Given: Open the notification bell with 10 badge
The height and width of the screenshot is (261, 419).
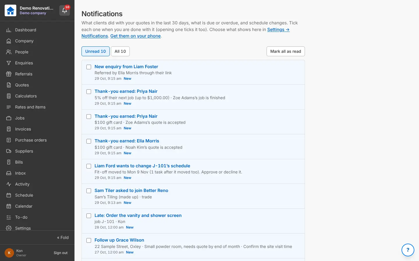Looking at the screenshot, I should (65, 10).
